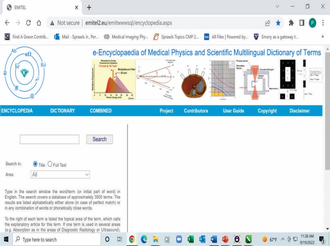
Task: Open the User Guide link
Action: coord(233,111)
